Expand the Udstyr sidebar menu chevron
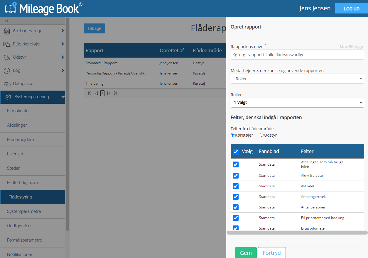 tap(63, 57)
